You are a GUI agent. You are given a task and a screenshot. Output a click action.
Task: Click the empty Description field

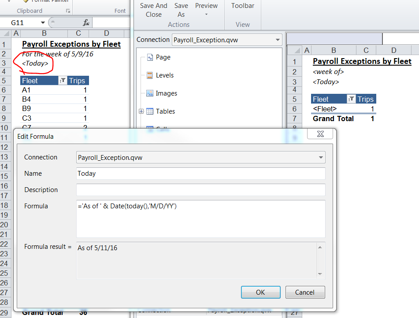pyautogui.click(x=200, y=190)
